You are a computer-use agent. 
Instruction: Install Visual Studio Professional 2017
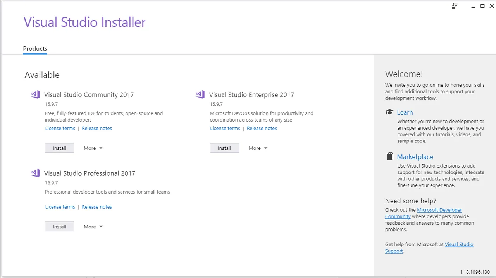tap(60, 227)
